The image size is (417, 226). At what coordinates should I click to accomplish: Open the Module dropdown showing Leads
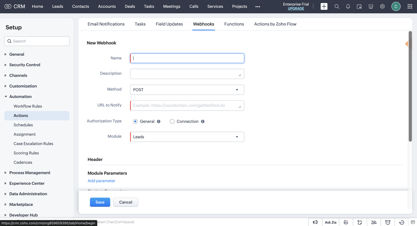tap(187, 137)
